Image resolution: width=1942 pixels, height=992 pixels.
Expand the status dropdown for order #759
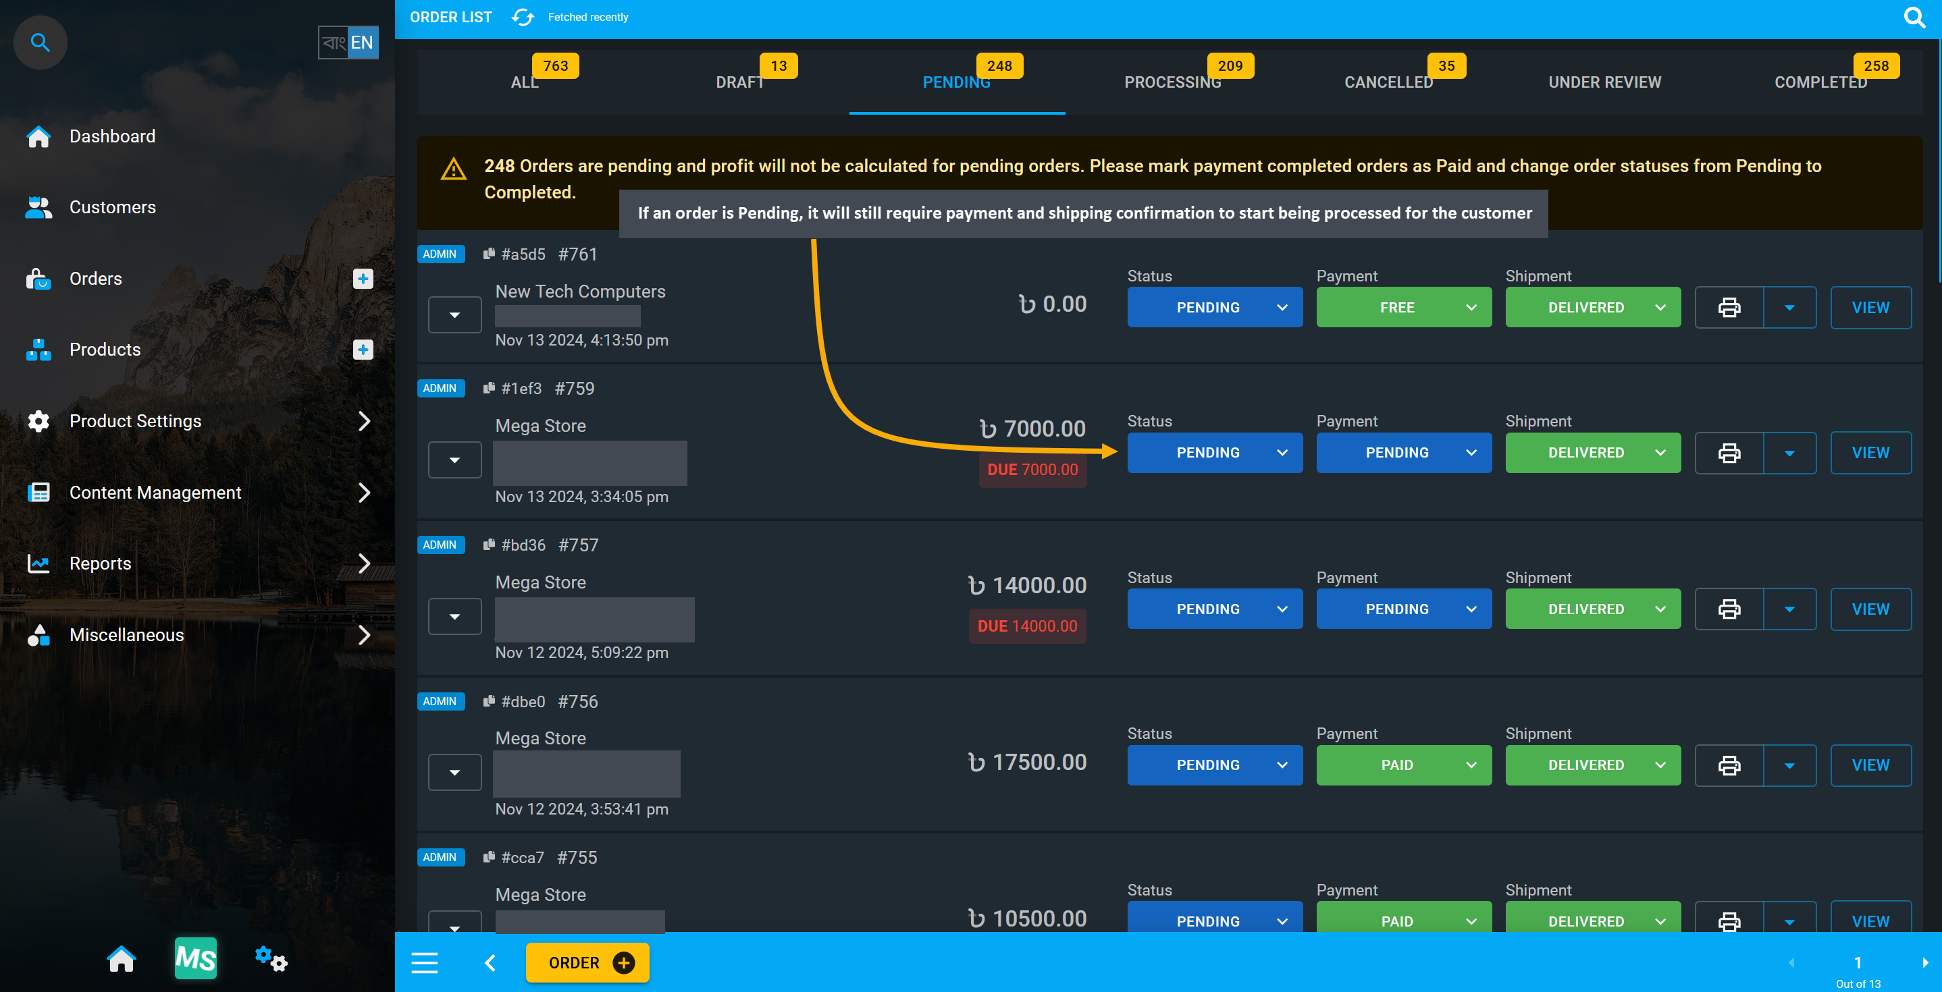[x=1282, y=451]
